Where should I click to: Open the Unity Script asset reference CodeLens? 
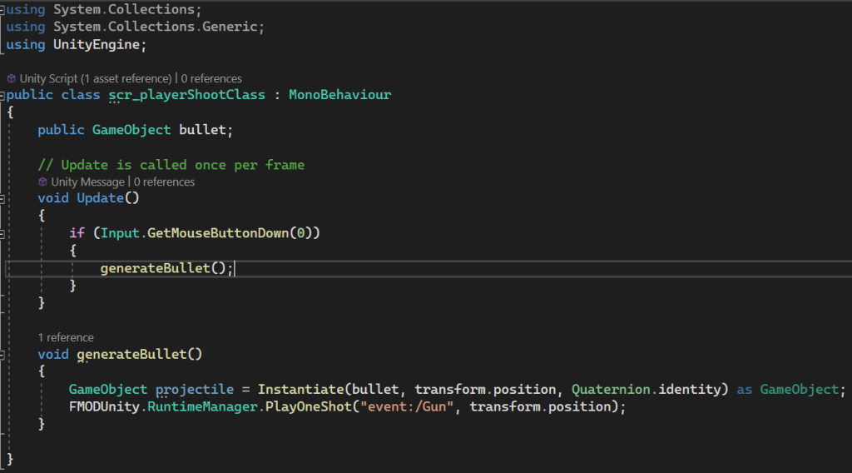click(x=96, y=78)
